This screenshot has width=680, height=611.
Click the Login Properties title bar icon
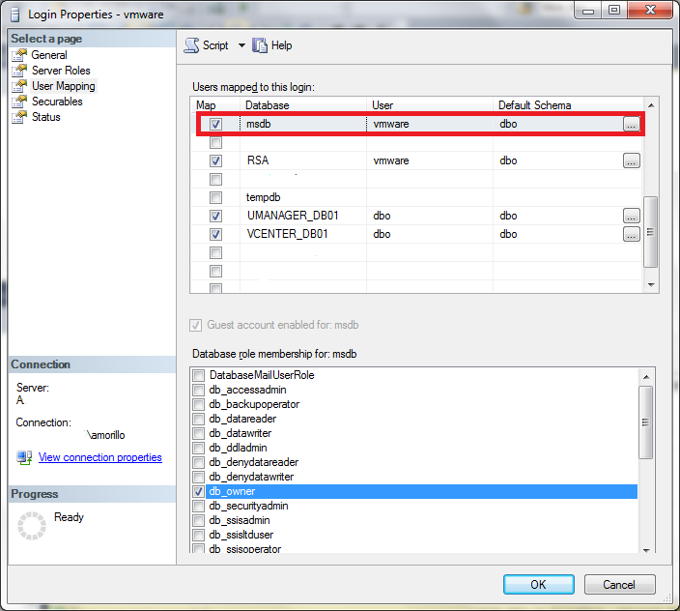pyautogui.click(x=15, y=15)
